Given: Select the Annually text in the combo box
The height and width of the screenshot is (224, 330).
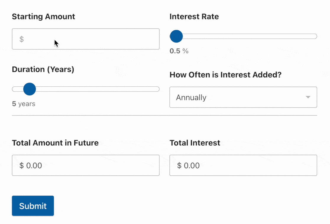Looking at the screenshot, I should click(x=191, y=98).
